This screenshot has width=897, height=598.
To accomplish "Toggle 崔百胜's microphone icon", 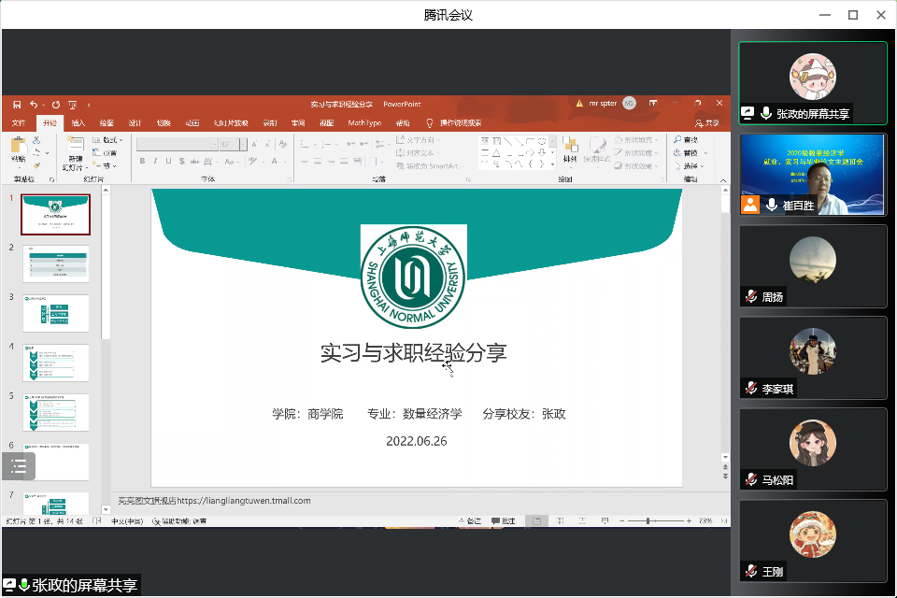I will pyautogui.click(x=772, y=205).
